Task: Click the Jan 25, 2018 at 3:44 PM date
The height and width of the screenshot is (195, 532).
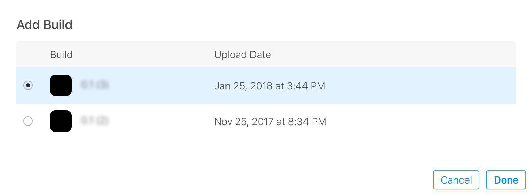Action: [x=270, y=86]
